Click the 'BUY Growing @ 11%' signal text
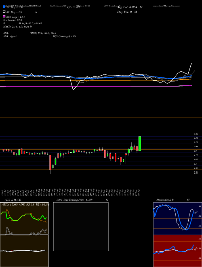202x267 pixels. click(x=64, y=36)
